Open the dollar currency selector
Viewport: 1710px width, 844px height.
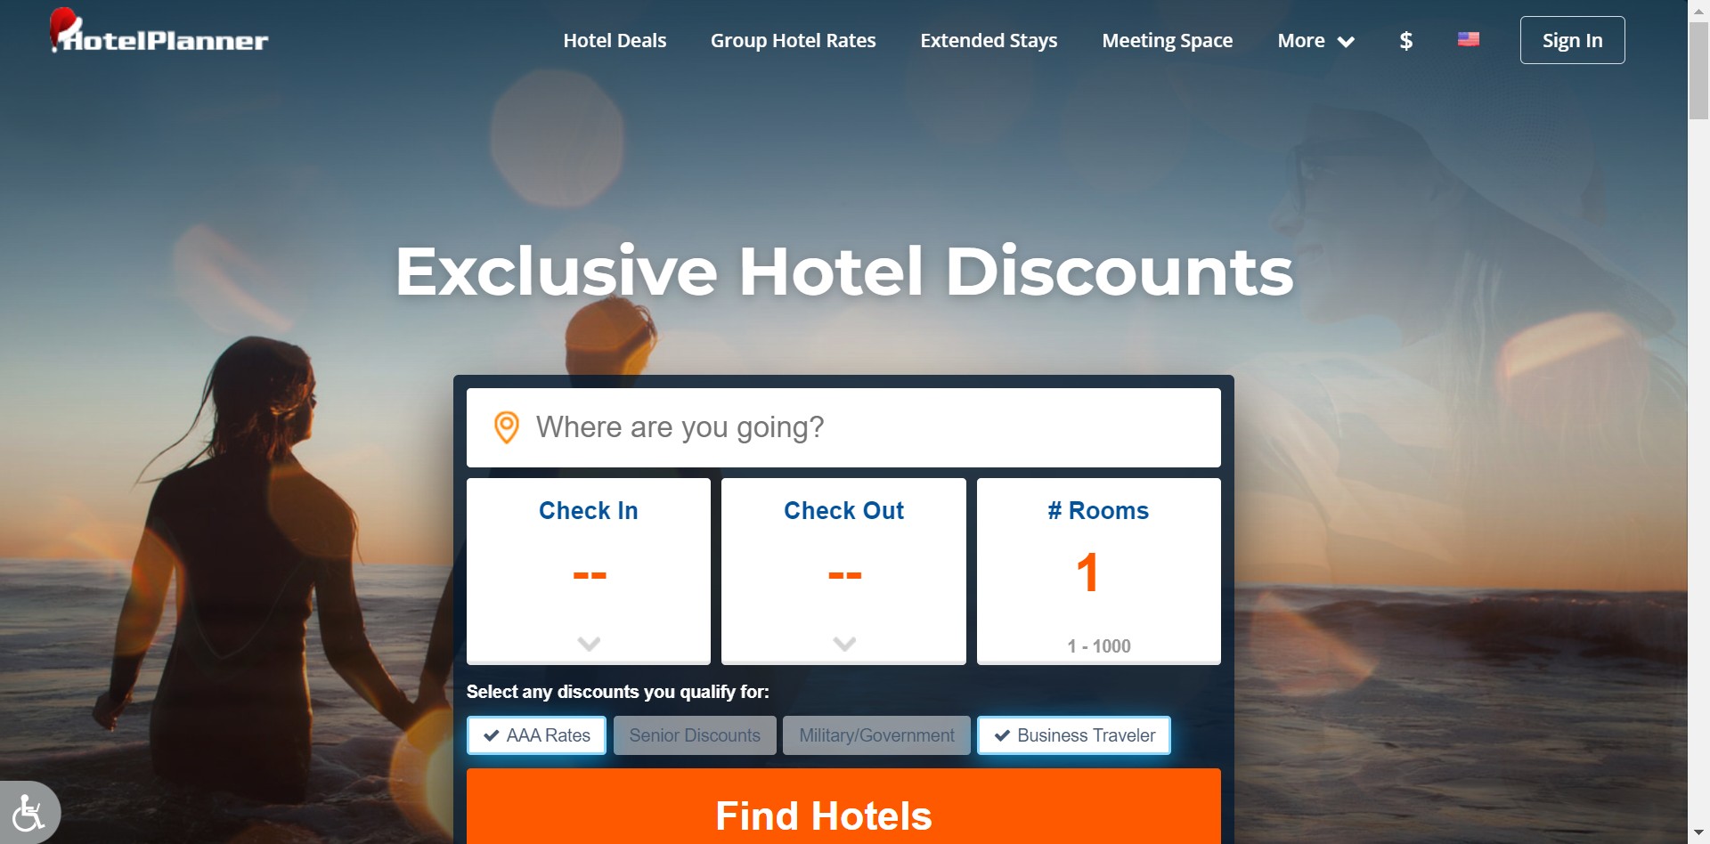coord(1405,41)
